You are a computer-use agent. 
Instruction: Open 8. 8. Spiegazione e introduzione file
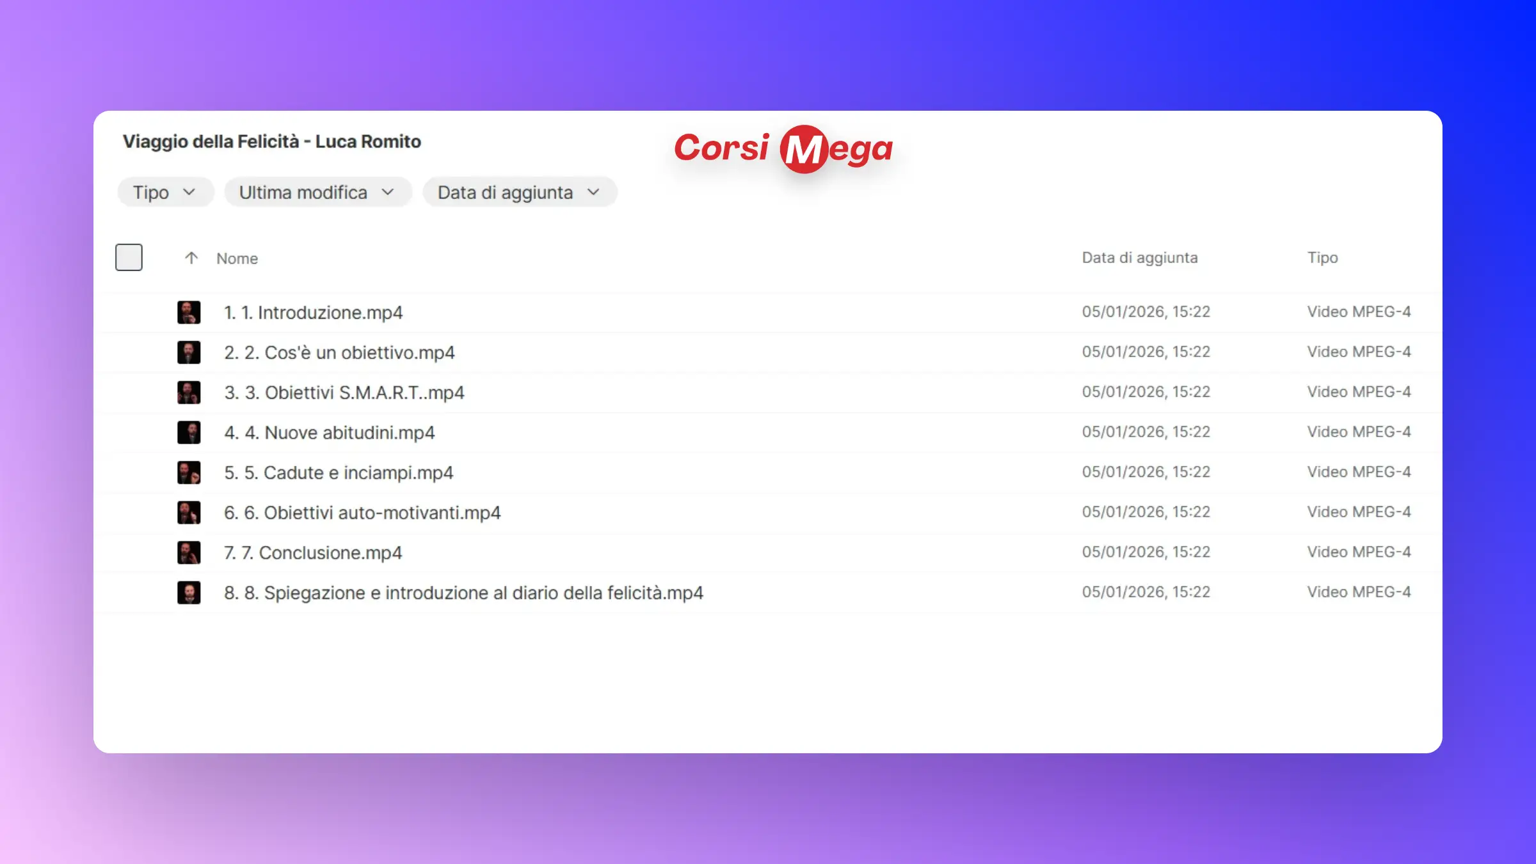(x=463, y=593)
